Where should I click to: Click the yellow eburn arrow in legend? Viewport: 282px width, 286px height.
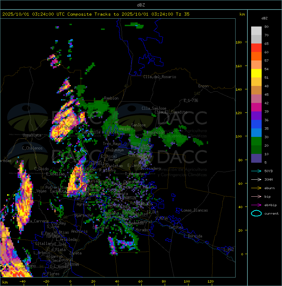pyautogui.click(x=256, y=188)
